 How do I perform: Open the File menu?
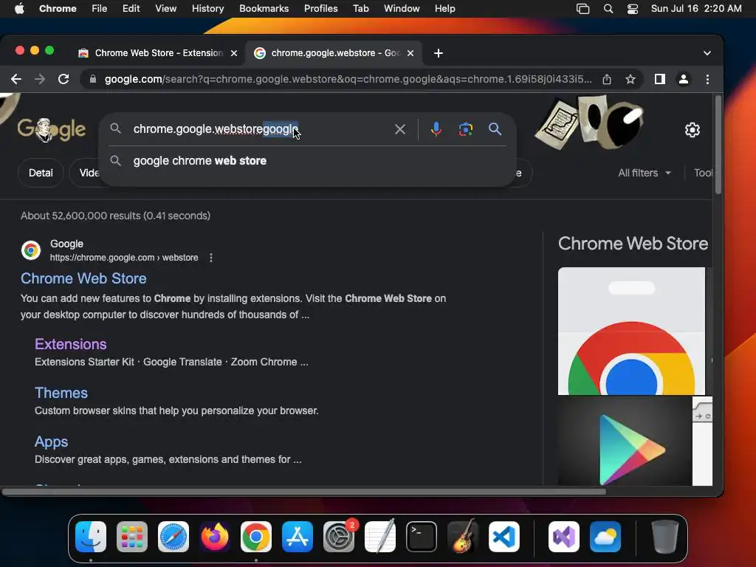coord(100,9)
